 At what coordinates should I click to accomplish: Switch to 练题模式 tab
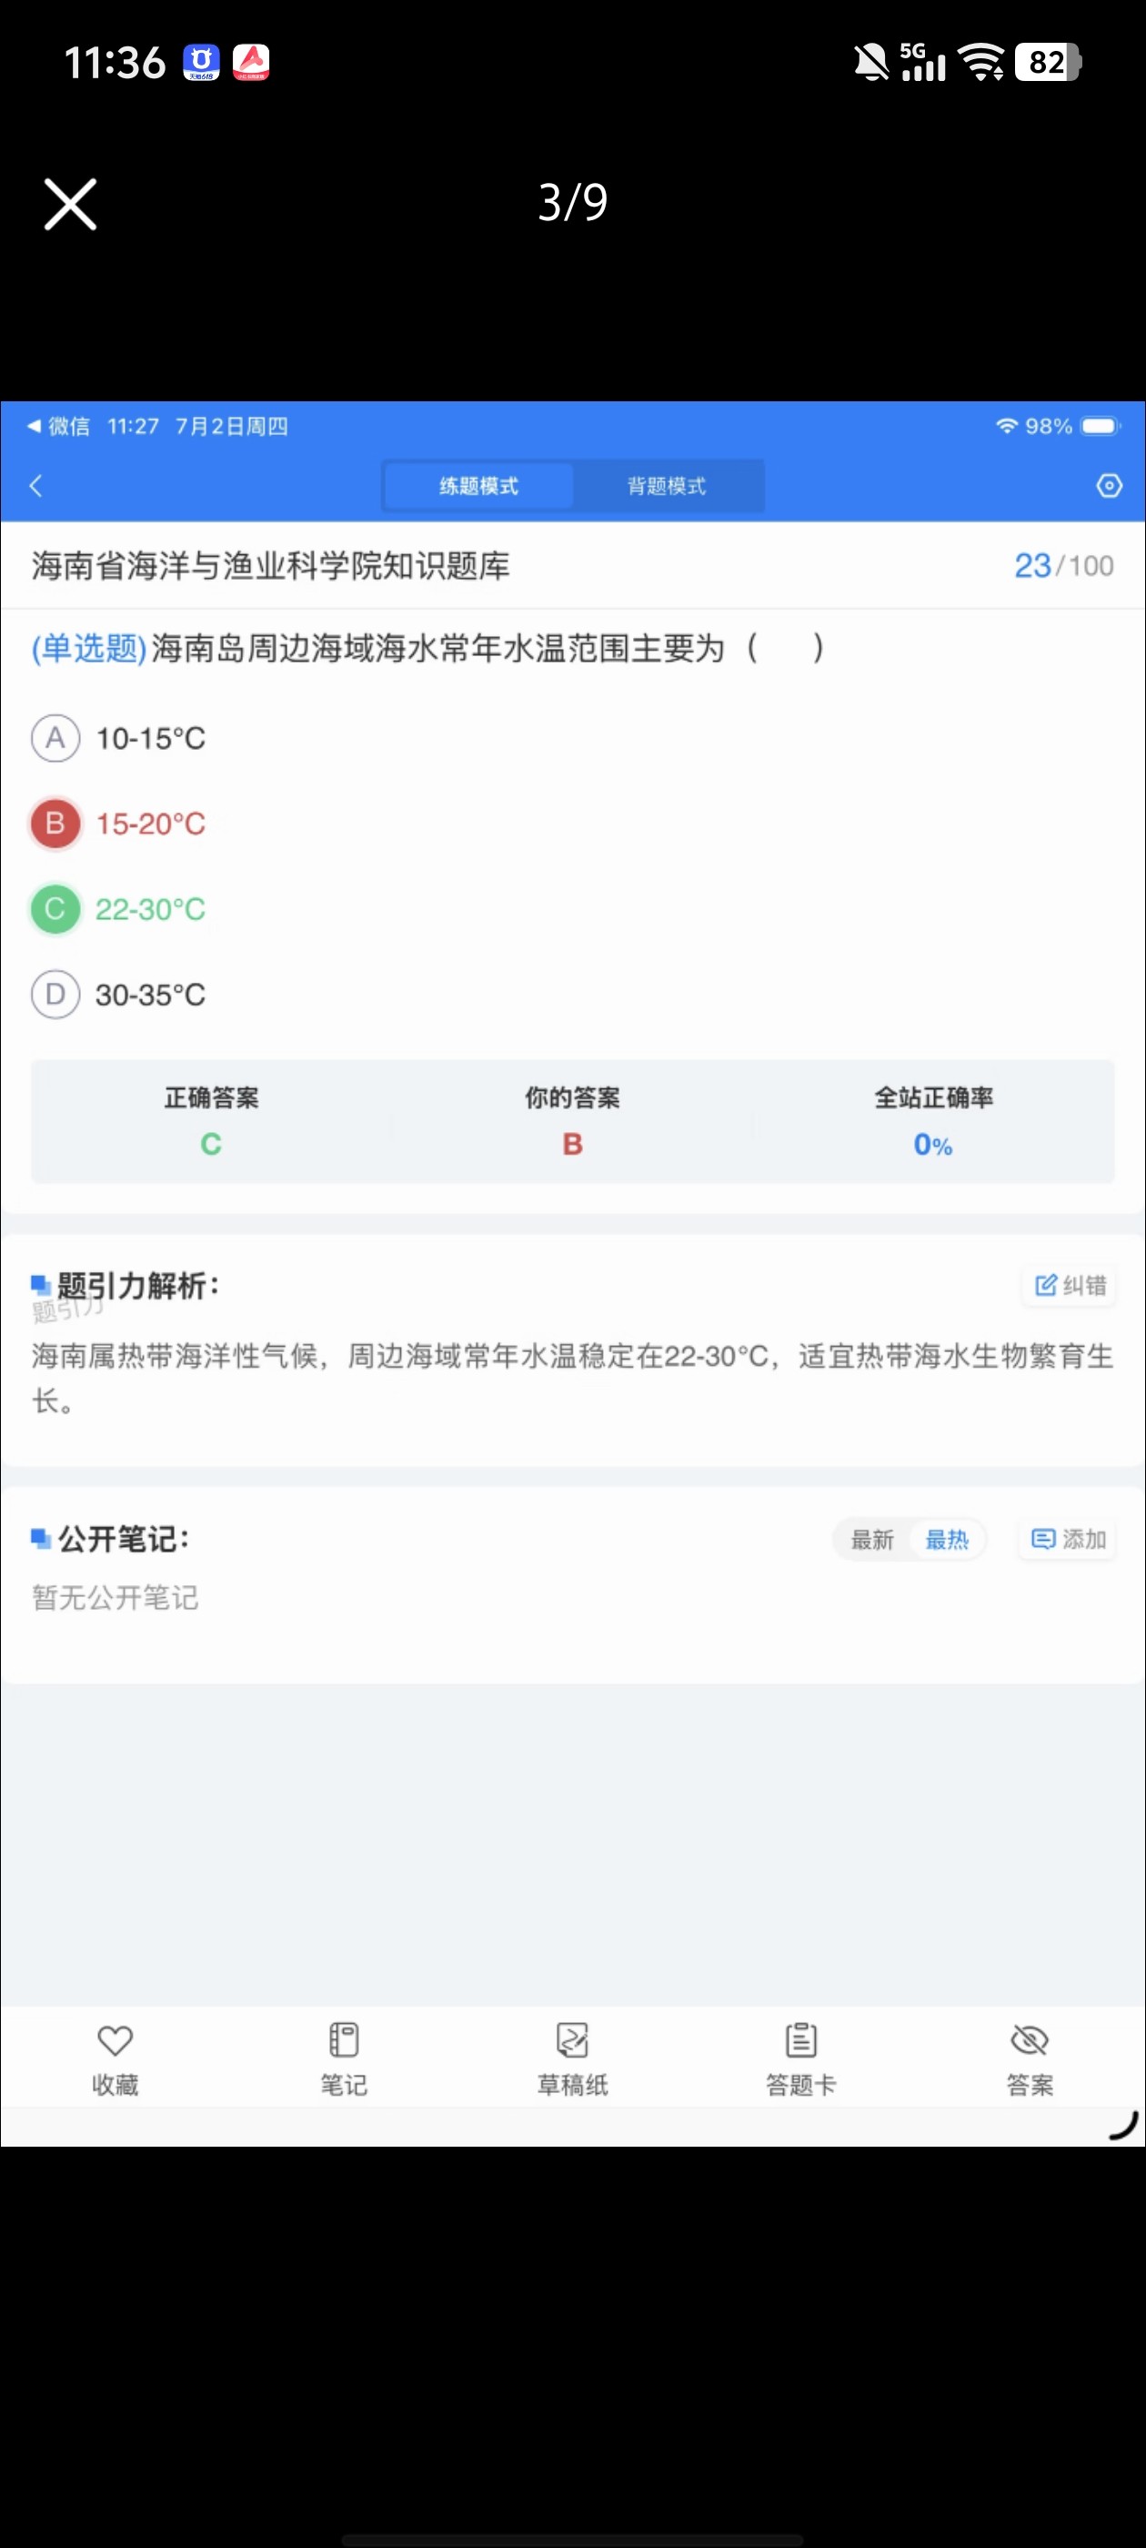pyautogui.click(x=478, y=486)
